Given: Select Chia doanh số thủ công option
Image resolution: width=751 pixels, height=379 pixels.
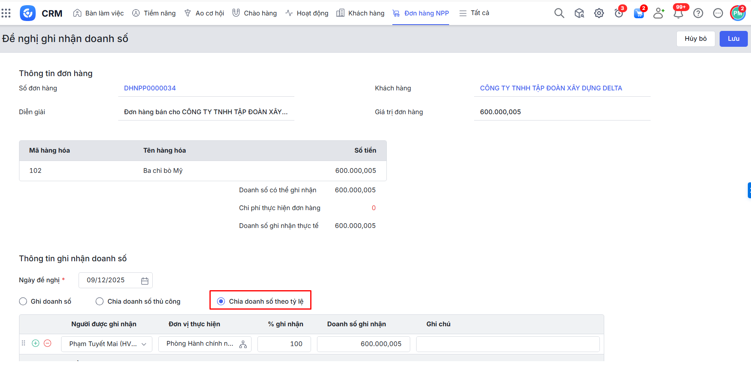Looking at the screenshot, I should pos(100,301).
